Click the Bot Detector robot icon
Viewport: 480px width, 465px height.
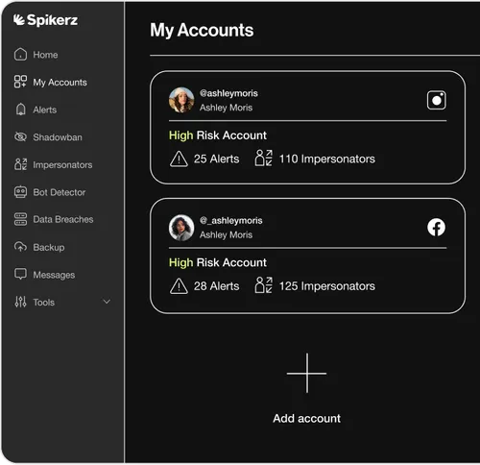(x=20, y=192)
